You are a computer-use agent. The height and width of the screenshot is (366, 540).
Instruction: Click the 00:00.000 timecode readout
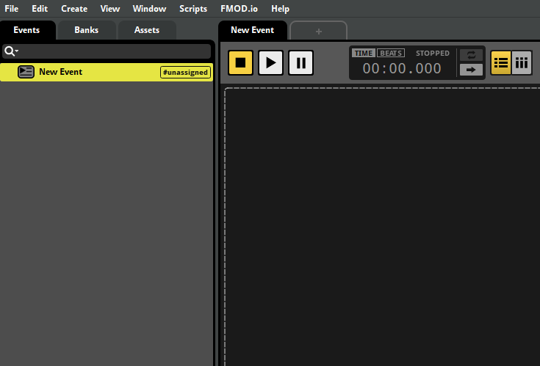(x=402, y=68)
